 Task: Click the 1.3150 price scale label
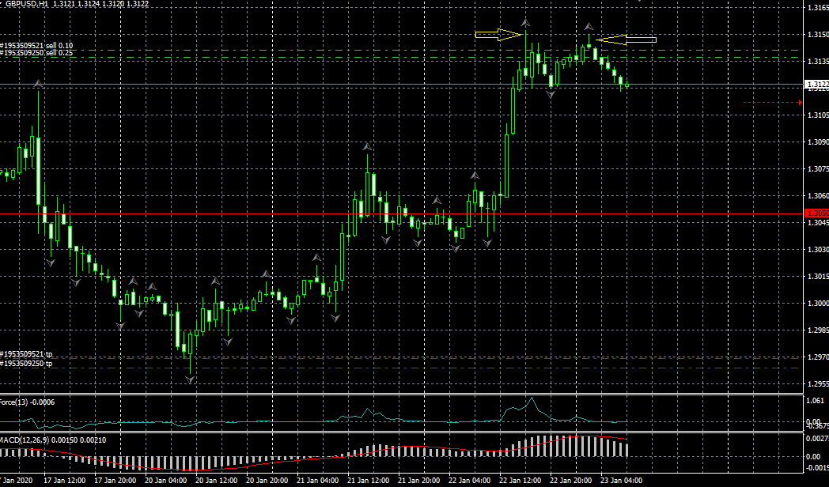818,34
